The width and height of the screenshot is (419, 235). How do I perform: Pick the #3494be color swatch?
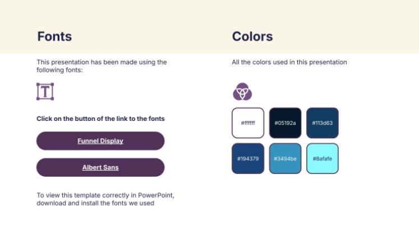tap(285, 158)
